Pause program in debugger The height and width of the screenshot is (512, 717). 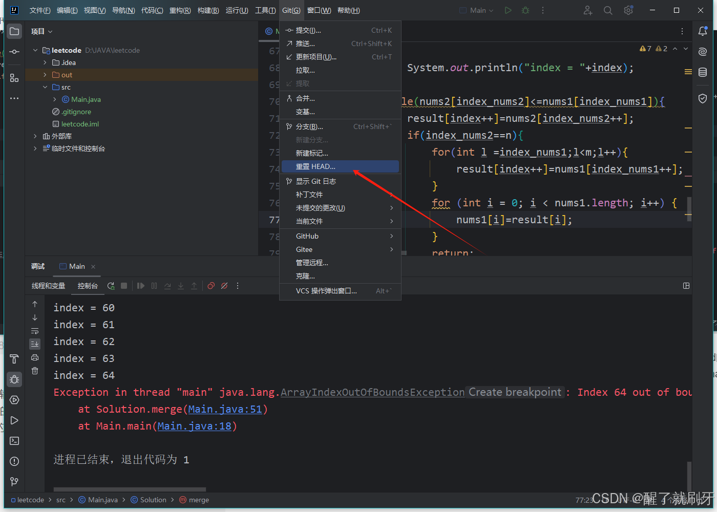coord(154,286)
